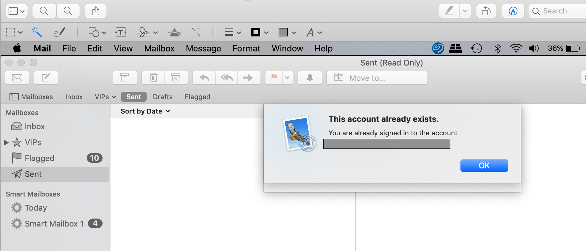Open the line style dropdown
Image resolution: width=586 pixels, height=251 pixels.
pyautogui.click(x=233, y=32)
